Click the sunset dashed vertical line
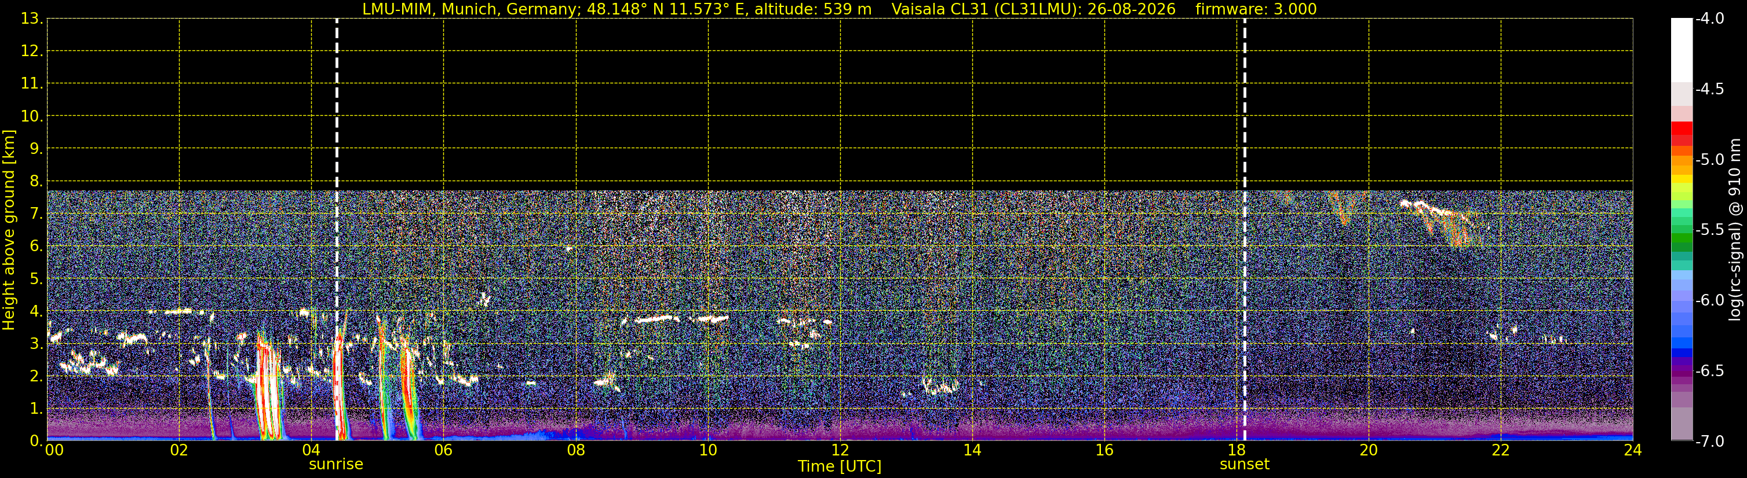1747x478 pixels. [1245, 230]
